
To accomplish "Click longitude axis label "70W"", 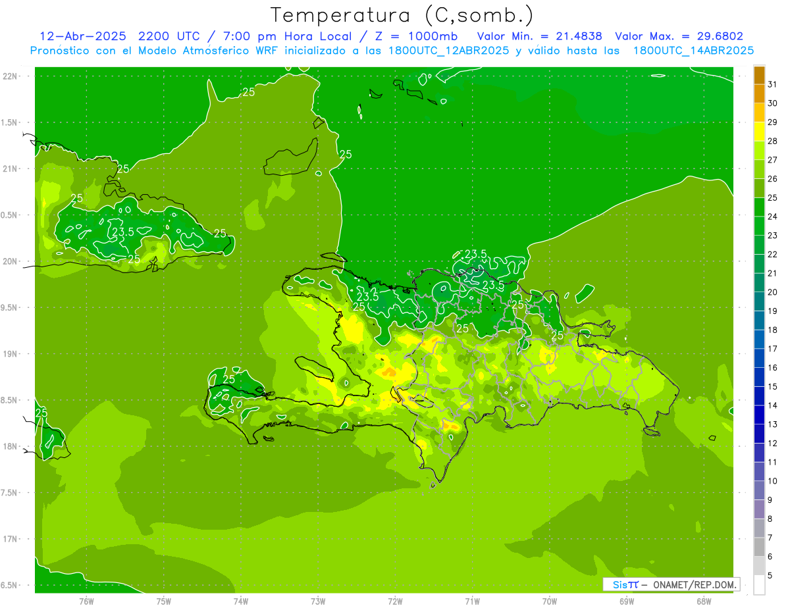I will (550, 601).
